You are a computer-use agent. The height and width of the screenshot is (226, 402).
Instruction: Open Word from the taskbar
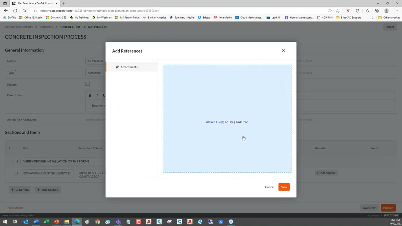[x=36, y=222]
